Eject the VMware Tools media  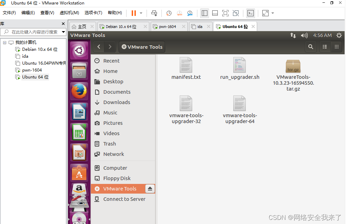[150, 189]
